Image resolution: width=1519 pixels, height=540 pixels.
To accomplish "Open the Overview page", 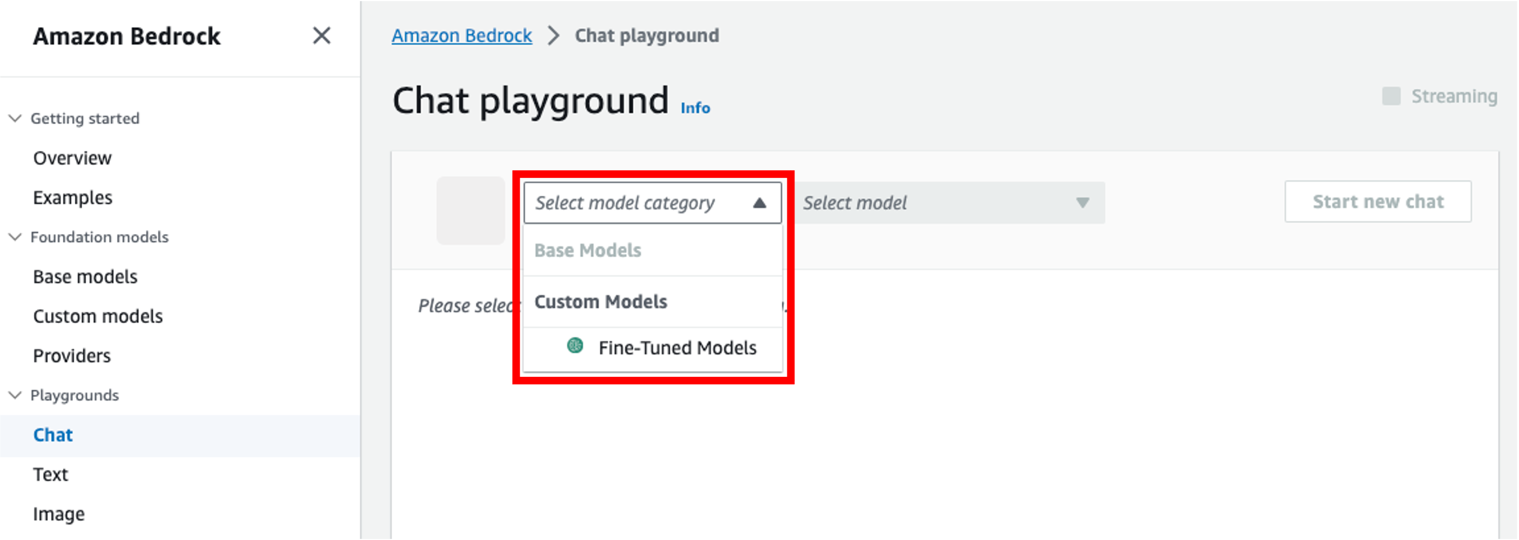I will [x=72, y=158].
